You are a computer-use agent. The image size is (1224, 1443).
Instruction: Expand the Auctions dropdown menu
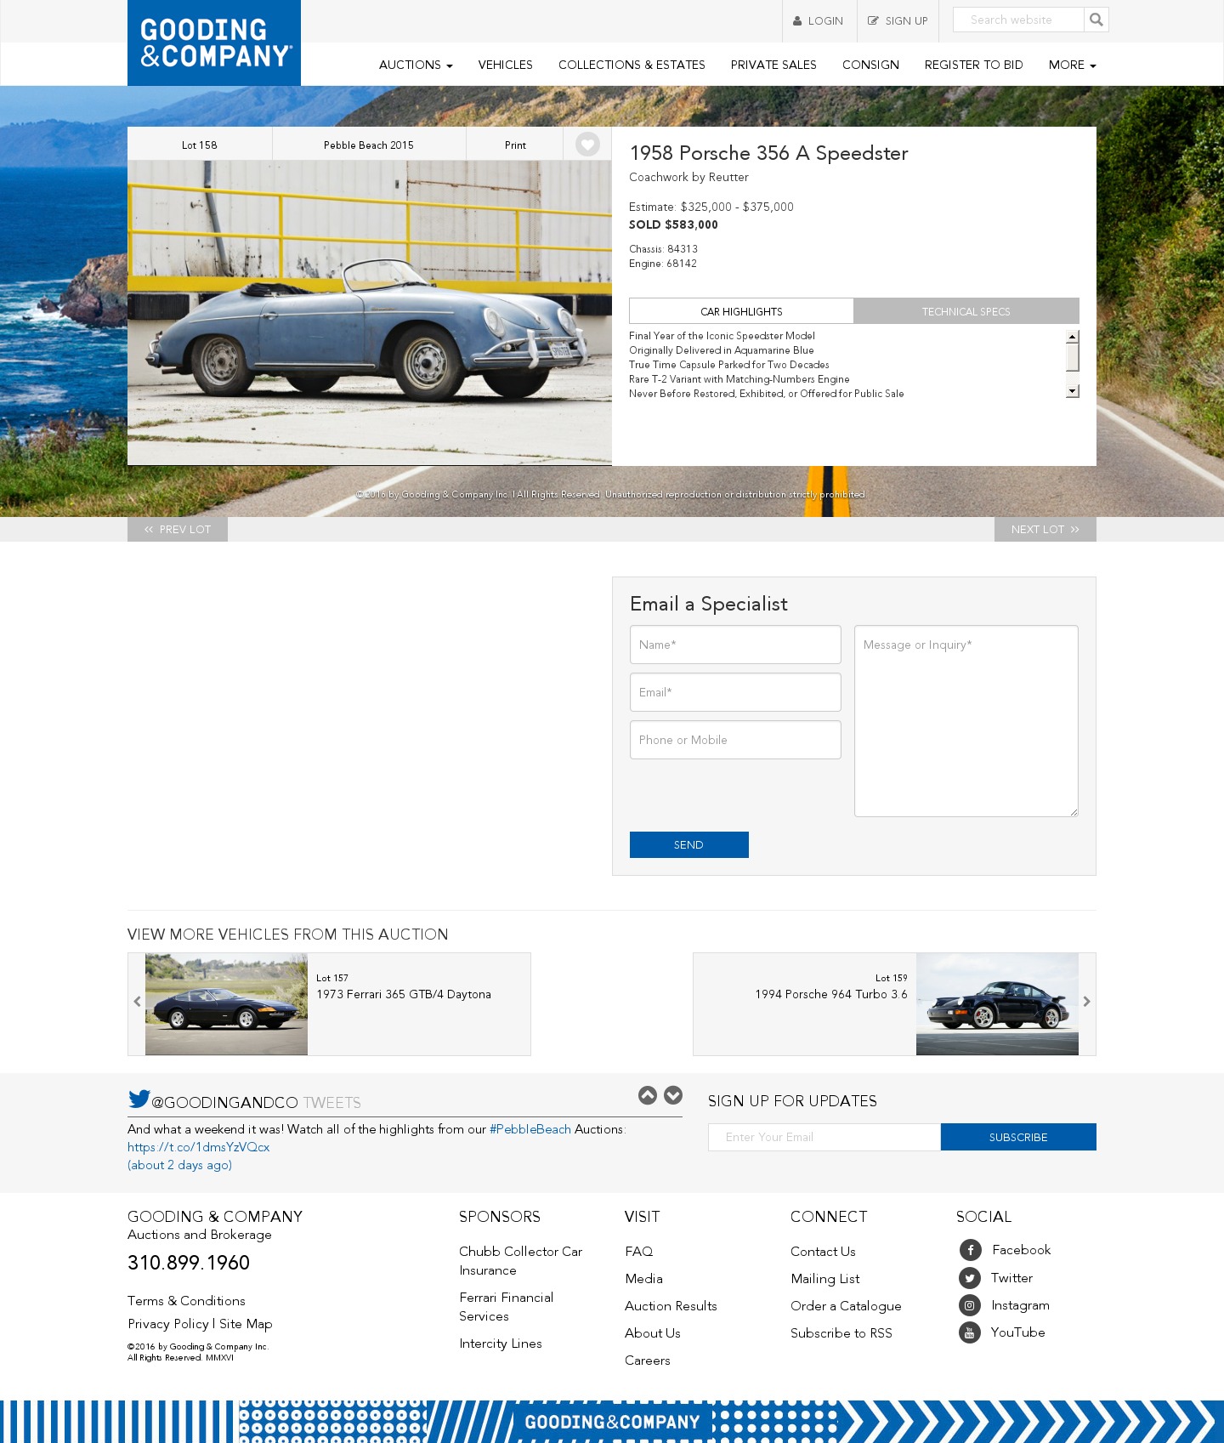click(x=416, y=65)
